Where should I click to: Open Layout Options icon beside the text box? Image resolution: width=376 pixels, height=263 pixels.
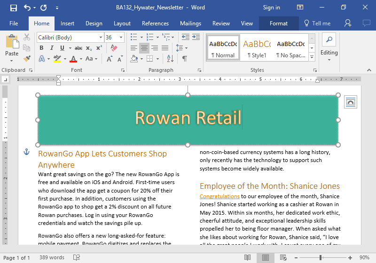(x=350, y=102)
